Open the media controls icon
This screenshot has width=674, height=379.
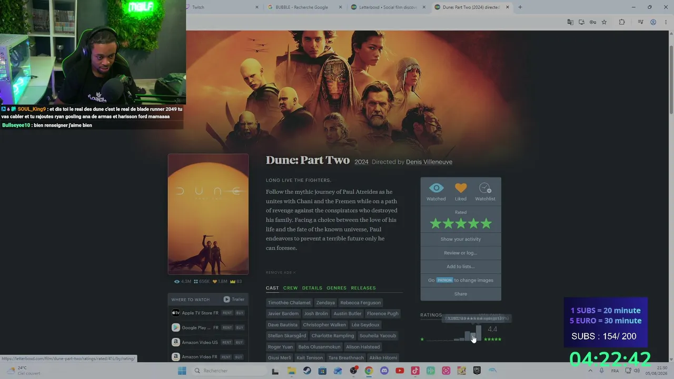click(x=640, y=22)
